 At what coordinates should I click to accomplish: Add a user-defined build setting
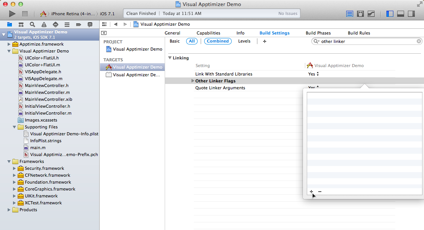pos(264,41)
